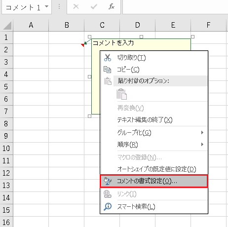Open the Name Box dropdown arrow
228x227 pixels.
47,6
